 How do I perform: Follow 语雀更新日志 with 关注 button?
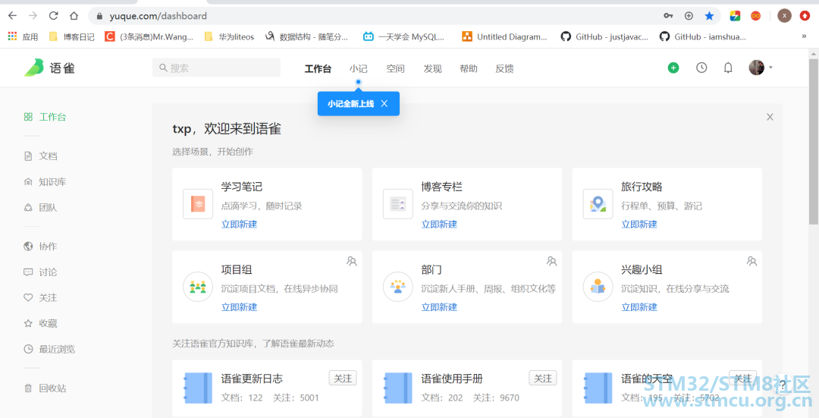(343, 379)
